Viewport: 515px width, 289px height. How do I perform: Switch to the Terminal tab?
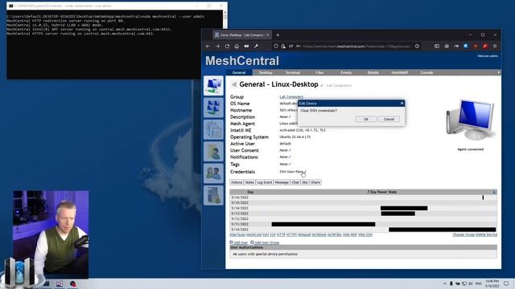(292, 72)
